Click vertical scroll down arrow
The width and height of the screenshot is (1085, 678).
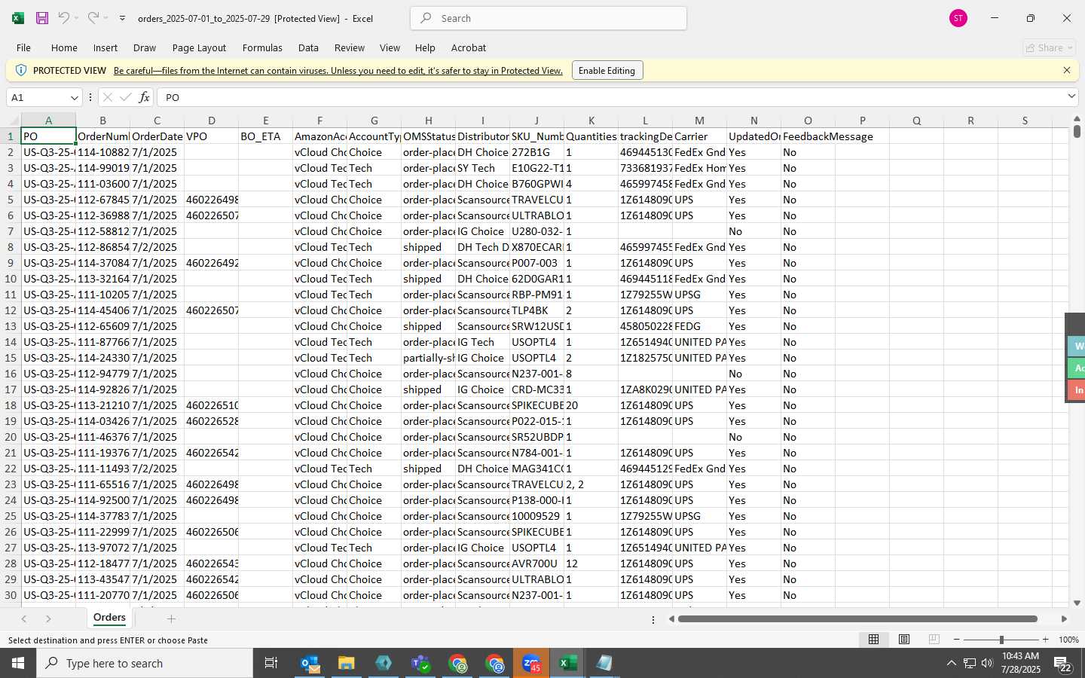pos(1077,603)
